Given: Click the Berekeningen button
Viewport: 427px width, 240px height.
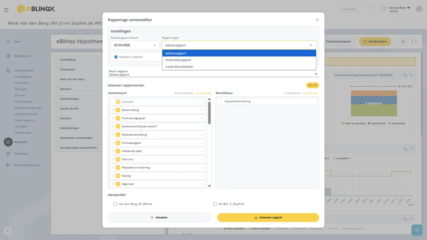Looking at the screenshot, I should [x=375, y=42].
